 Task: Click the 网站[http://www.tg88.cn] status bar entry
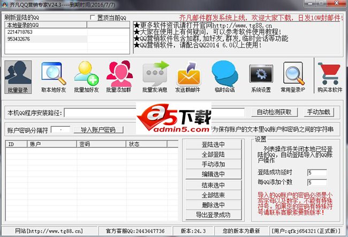[x=49, y=231]
